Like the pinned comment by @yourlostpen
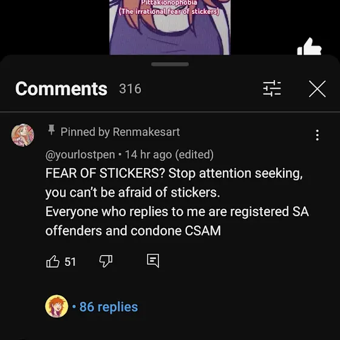The height and width of the screenshot is (340, 340). coord(53,261)
